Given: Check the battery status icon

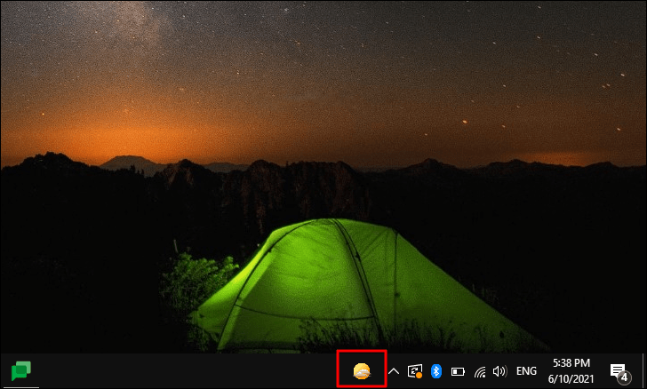Looking at the screenshot, I should pos(458,371).
